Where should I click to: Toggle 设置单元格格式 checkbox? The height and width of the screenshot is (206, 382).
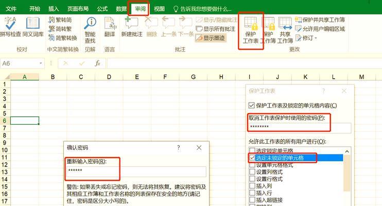[252, 165]
